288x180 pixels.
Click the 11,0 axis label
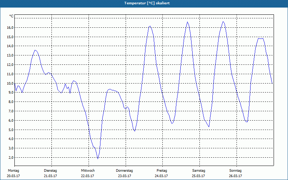[x=10, y=74]
